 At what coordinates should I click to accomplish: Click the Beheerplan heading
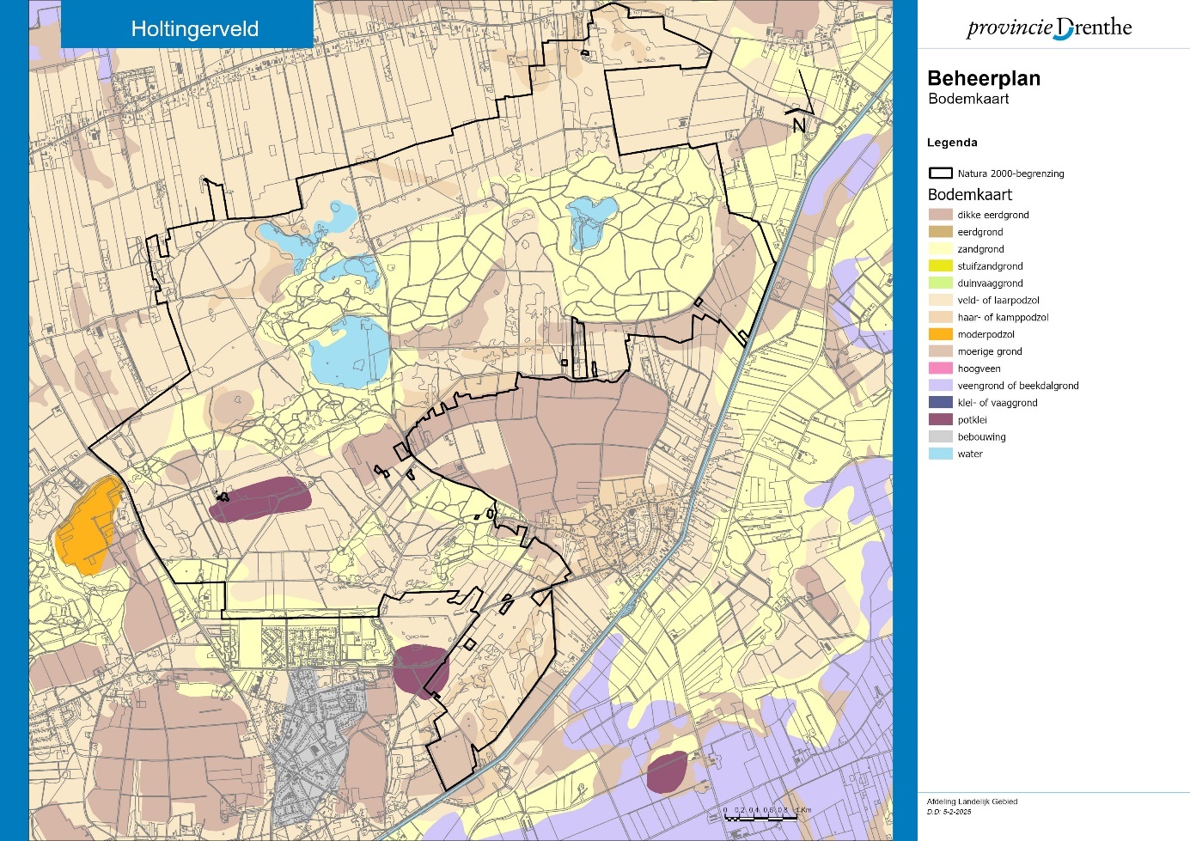[x=984, y=78]
